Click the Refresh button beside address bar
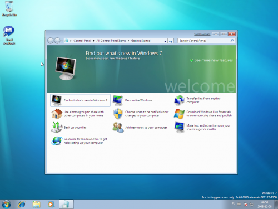This screenshot has height=209, width=278. tap(171, 41)
